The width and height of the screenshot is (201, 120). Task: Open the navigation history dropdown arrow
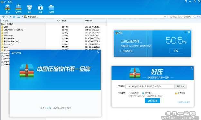point(11,17)
